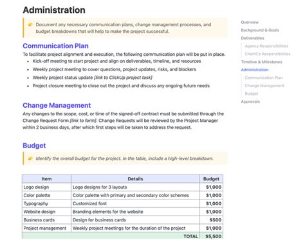This screenshot has height=240, width=305.
Task: Navigate to Change Management in outline
Action: (264, 85)
